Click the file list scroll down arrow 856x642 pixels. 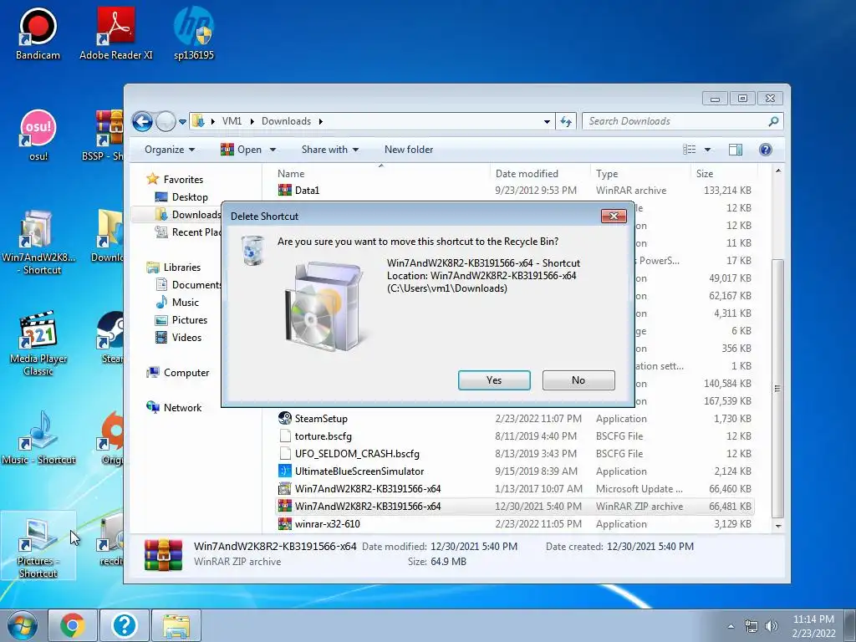pos(778,527)
